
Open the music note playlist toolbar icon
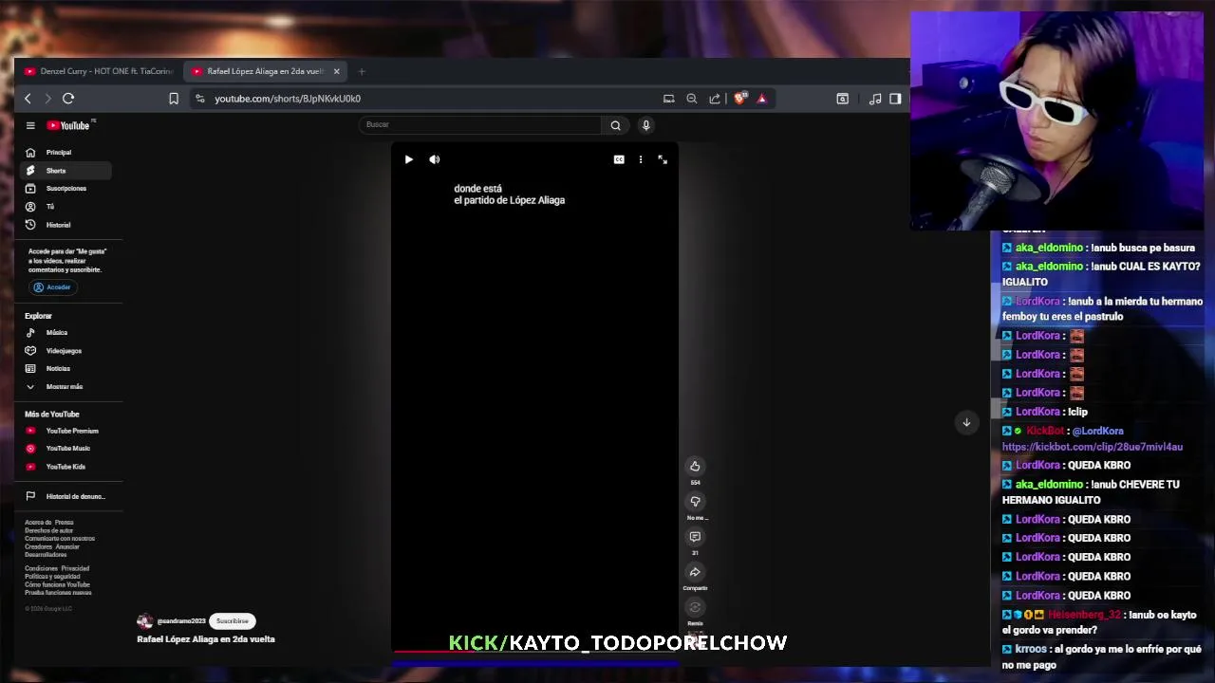click(x=875, y=99)
